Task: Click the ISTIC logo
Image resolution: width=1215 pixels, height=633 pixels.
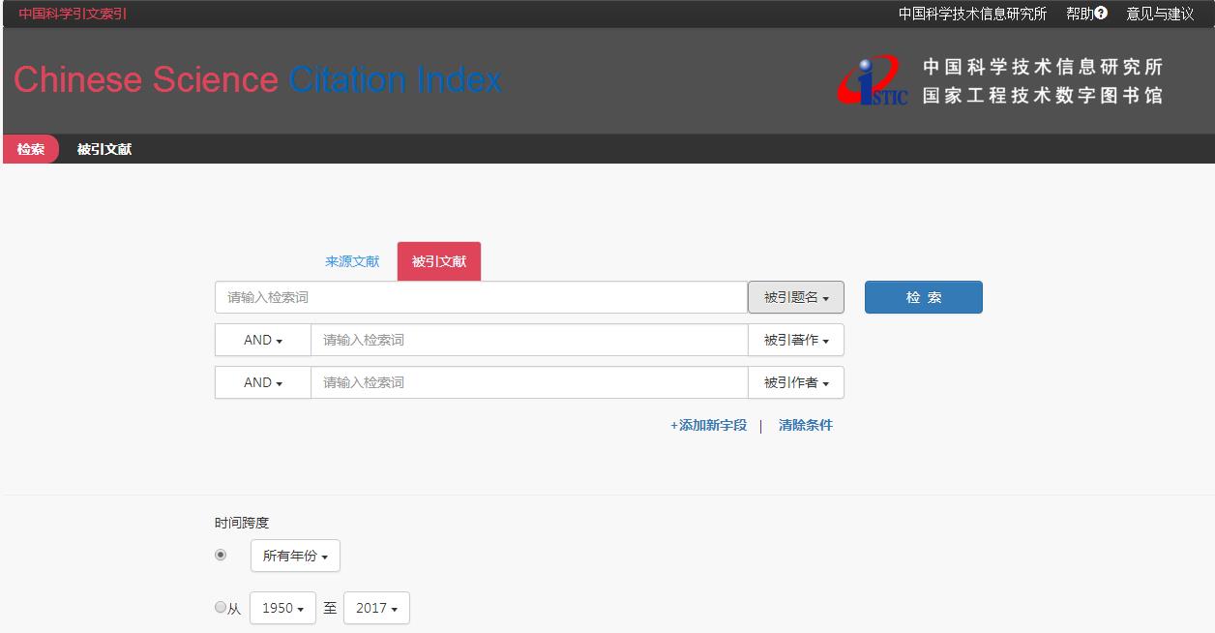Action: [x=873, y=81]
